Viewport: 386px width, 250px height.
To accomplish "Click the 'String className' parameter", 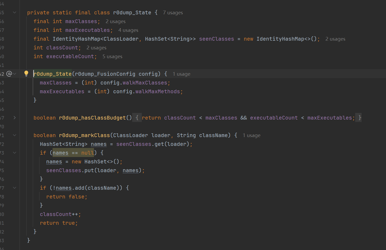I will click(202, 135).
